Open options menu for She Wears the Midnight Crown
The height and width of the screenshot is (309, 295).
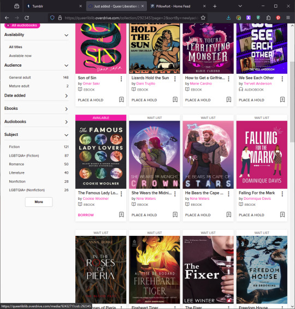[175, 194]
